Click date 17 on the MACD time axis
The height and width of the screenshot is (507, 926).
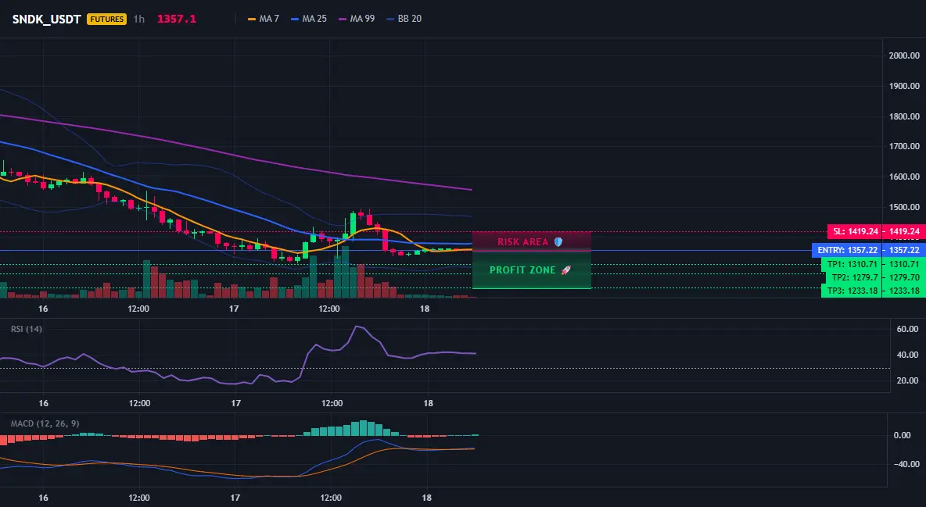pyautogui.click(x=235, y=498)
